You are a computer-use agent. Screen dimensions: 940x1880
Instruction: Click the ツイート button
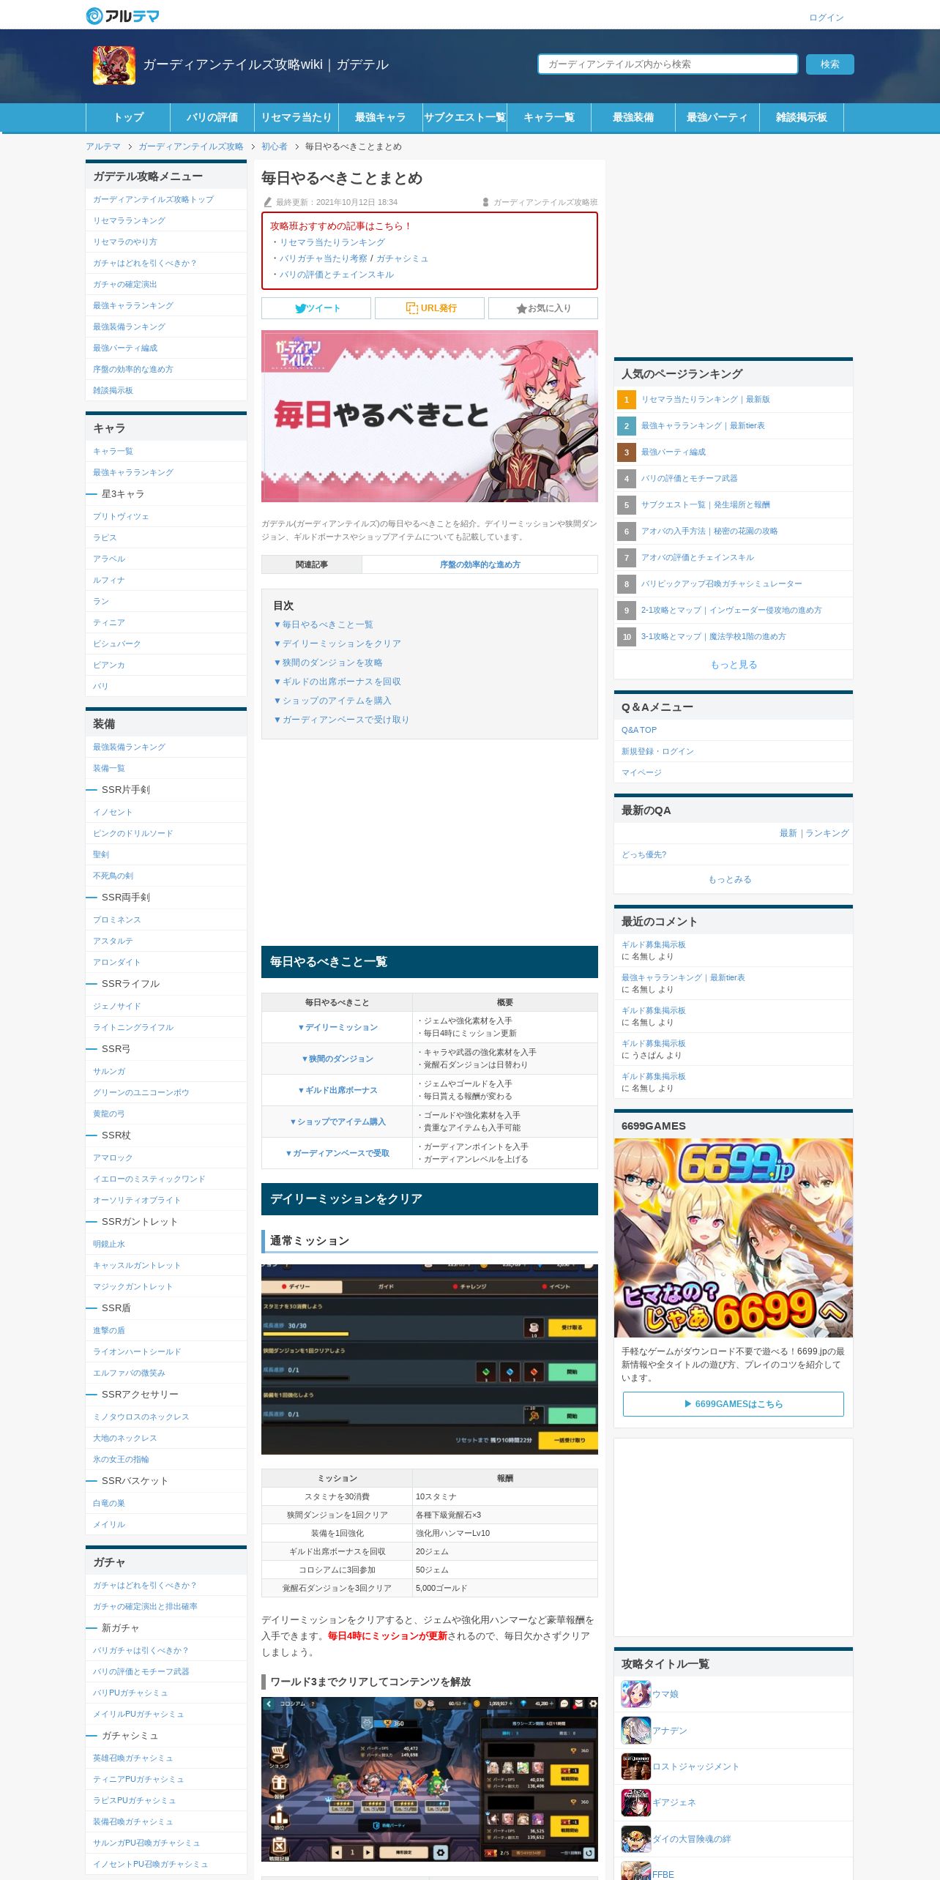316,308
